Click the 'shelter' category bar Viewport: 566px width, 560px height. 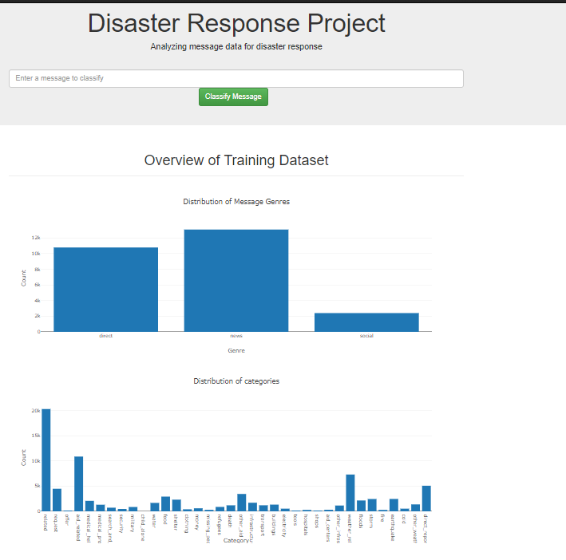(176, 505)
